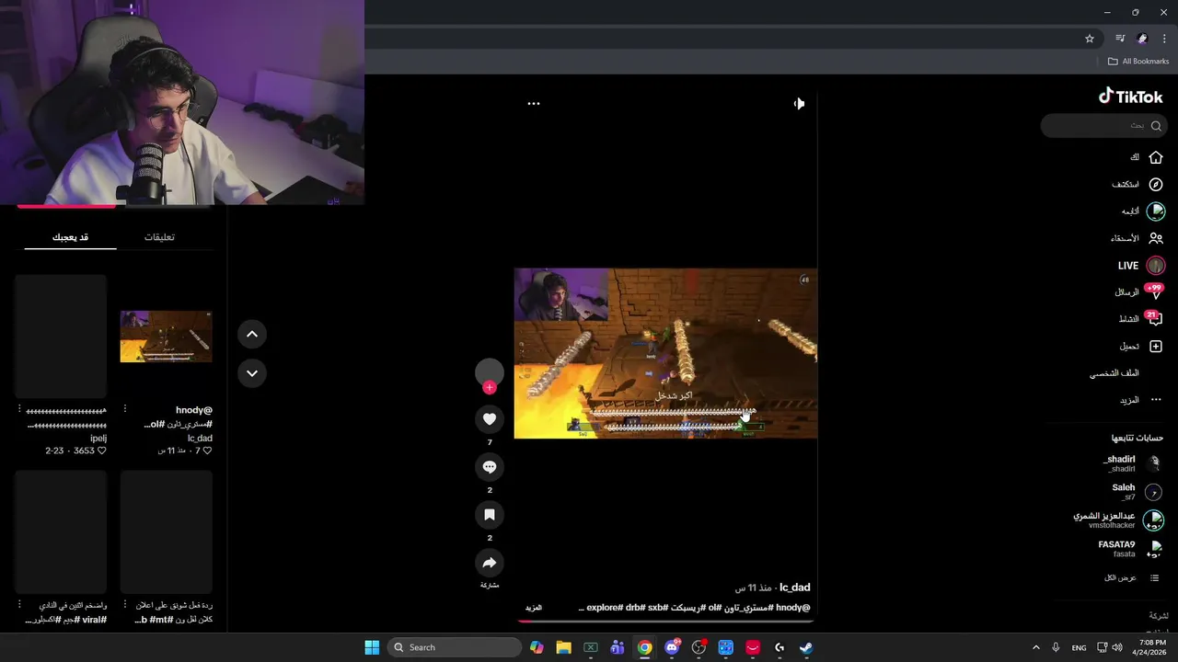Open the taskbar volume speaker icon

(1117, 647)
